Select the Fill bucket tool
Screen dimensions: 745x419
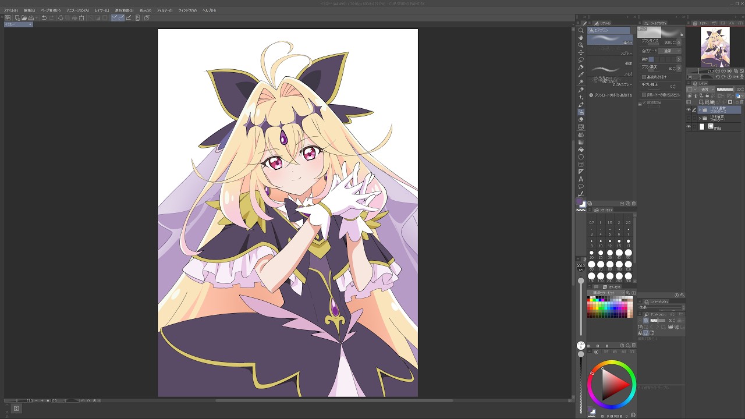[x=581, y=150]
